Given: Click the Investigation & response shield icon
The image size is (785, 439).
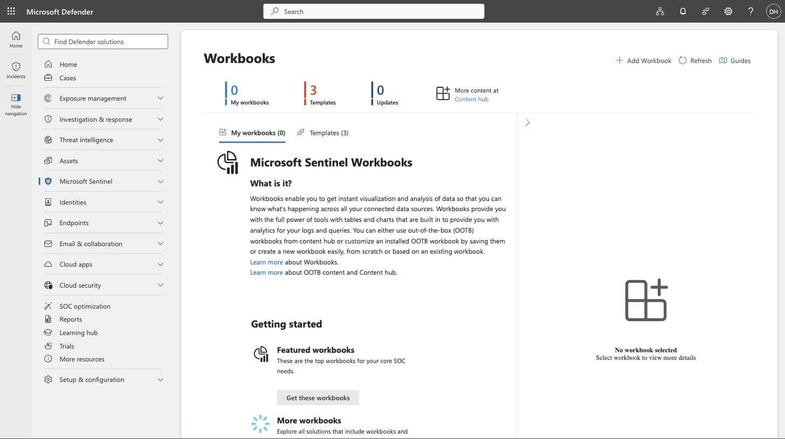Looking at the screenshot, I should click(48, 119).
